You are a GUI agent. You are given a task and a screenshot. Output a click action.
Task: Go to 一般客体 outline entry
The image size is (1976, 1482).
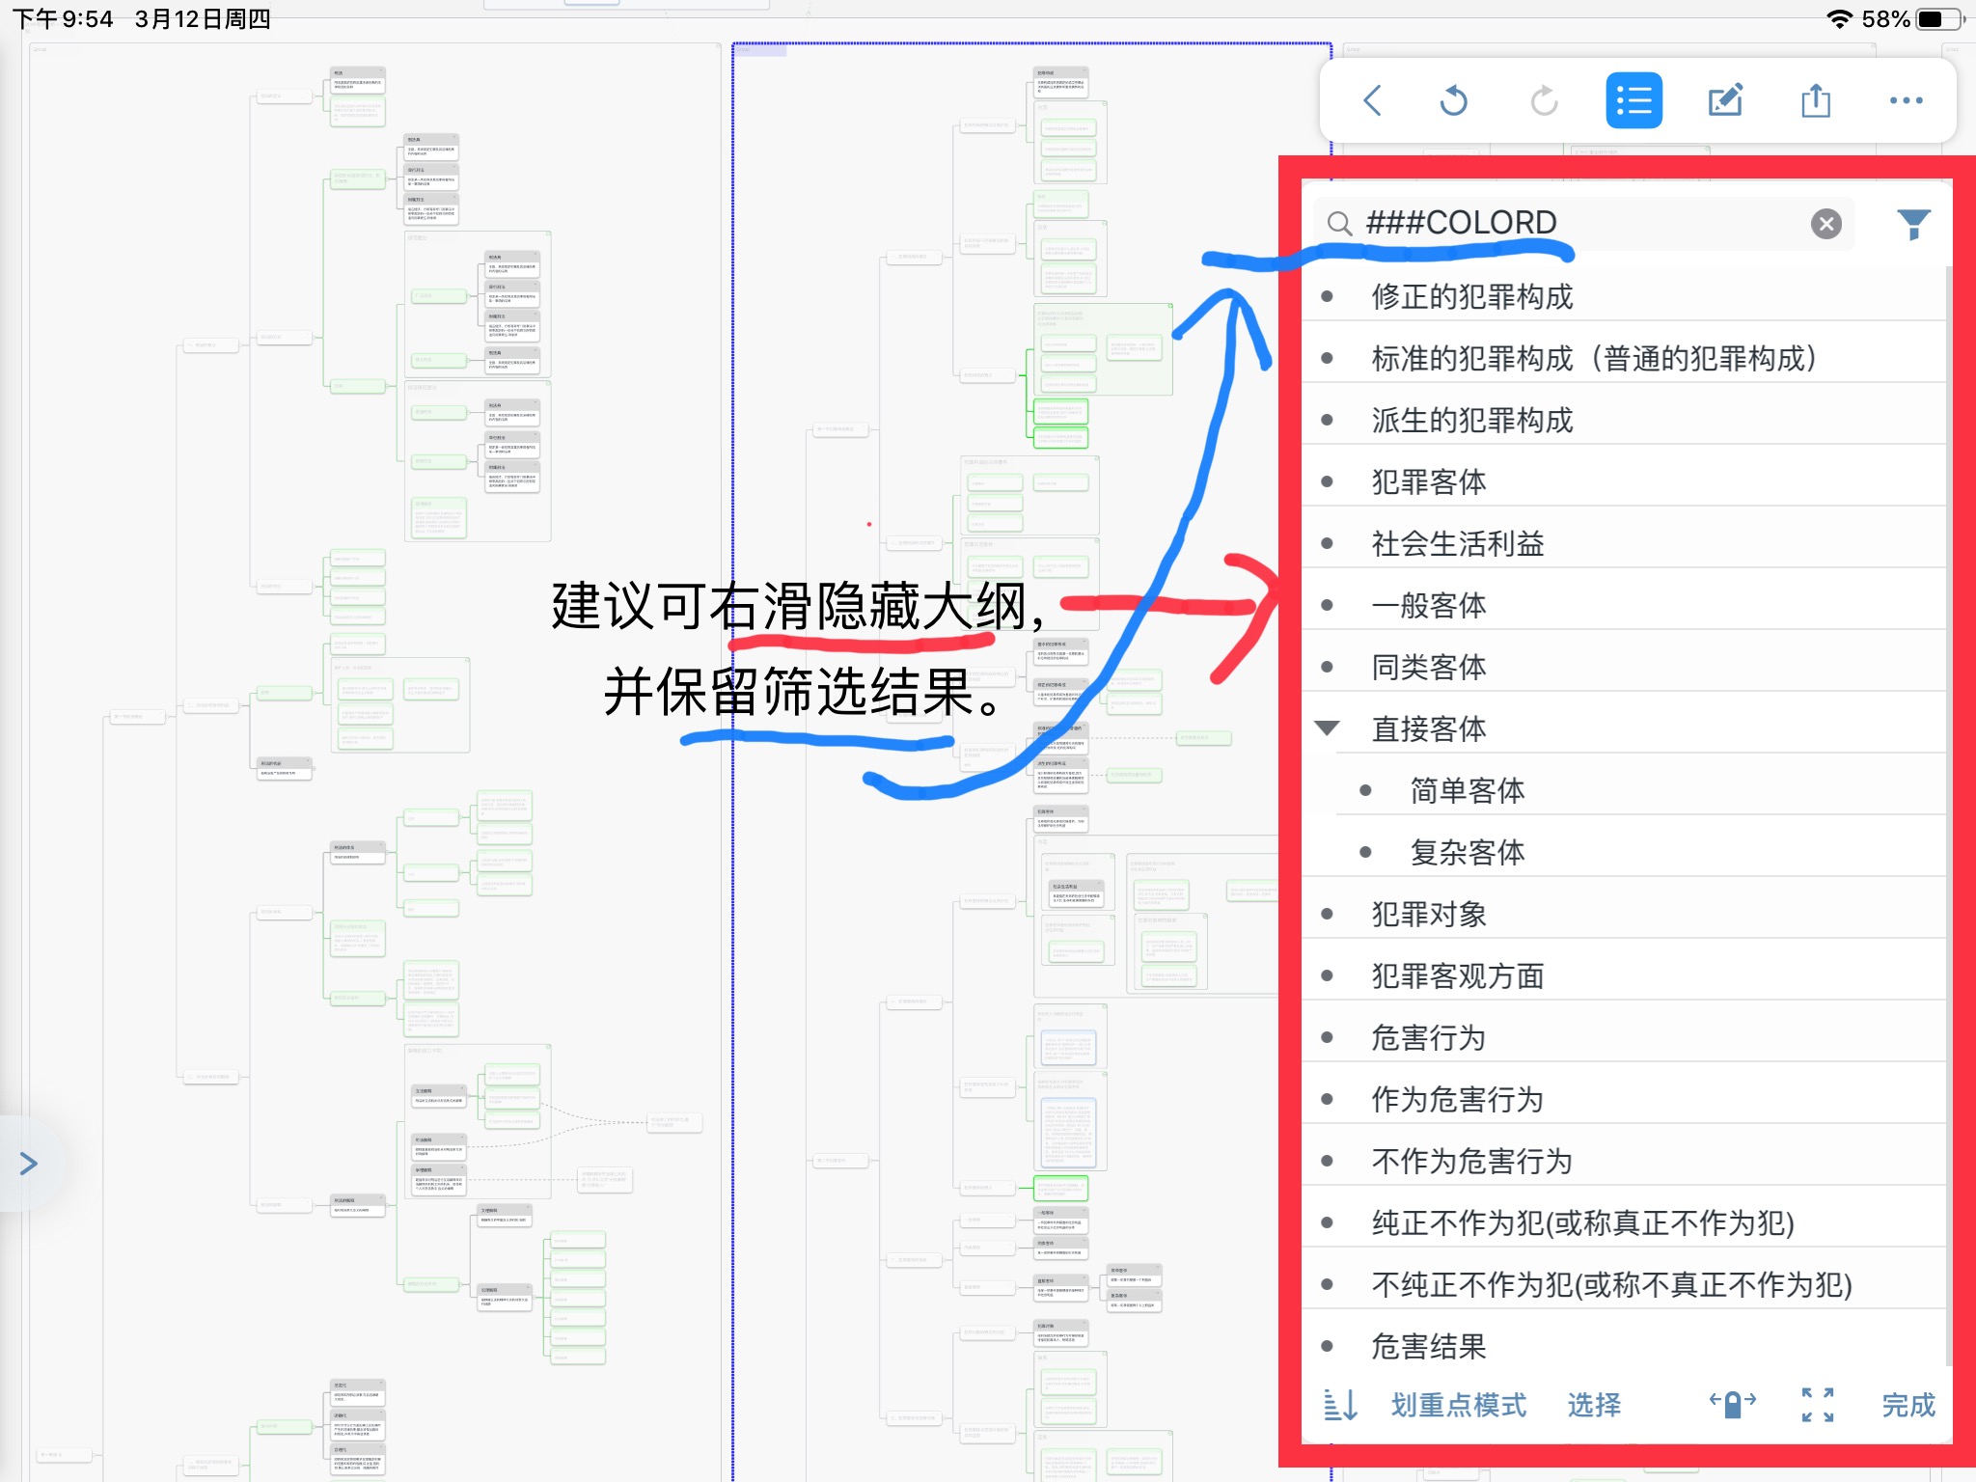tap(1624, 605)
